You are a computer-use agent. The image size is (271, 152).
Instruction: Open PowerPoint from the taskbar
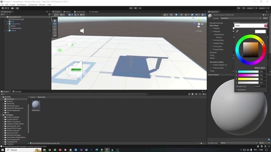click(60, 150)
